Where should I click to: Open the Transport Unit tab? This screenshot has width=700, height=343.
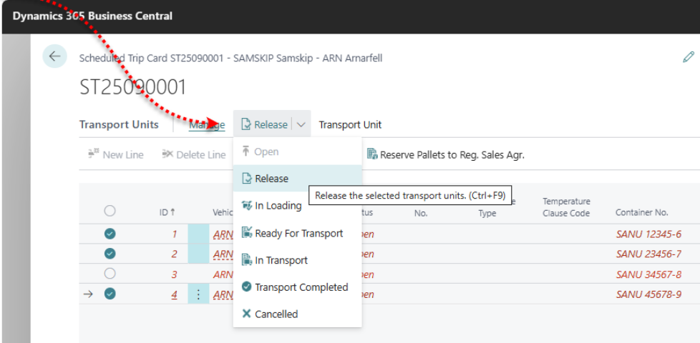(350, 124)
